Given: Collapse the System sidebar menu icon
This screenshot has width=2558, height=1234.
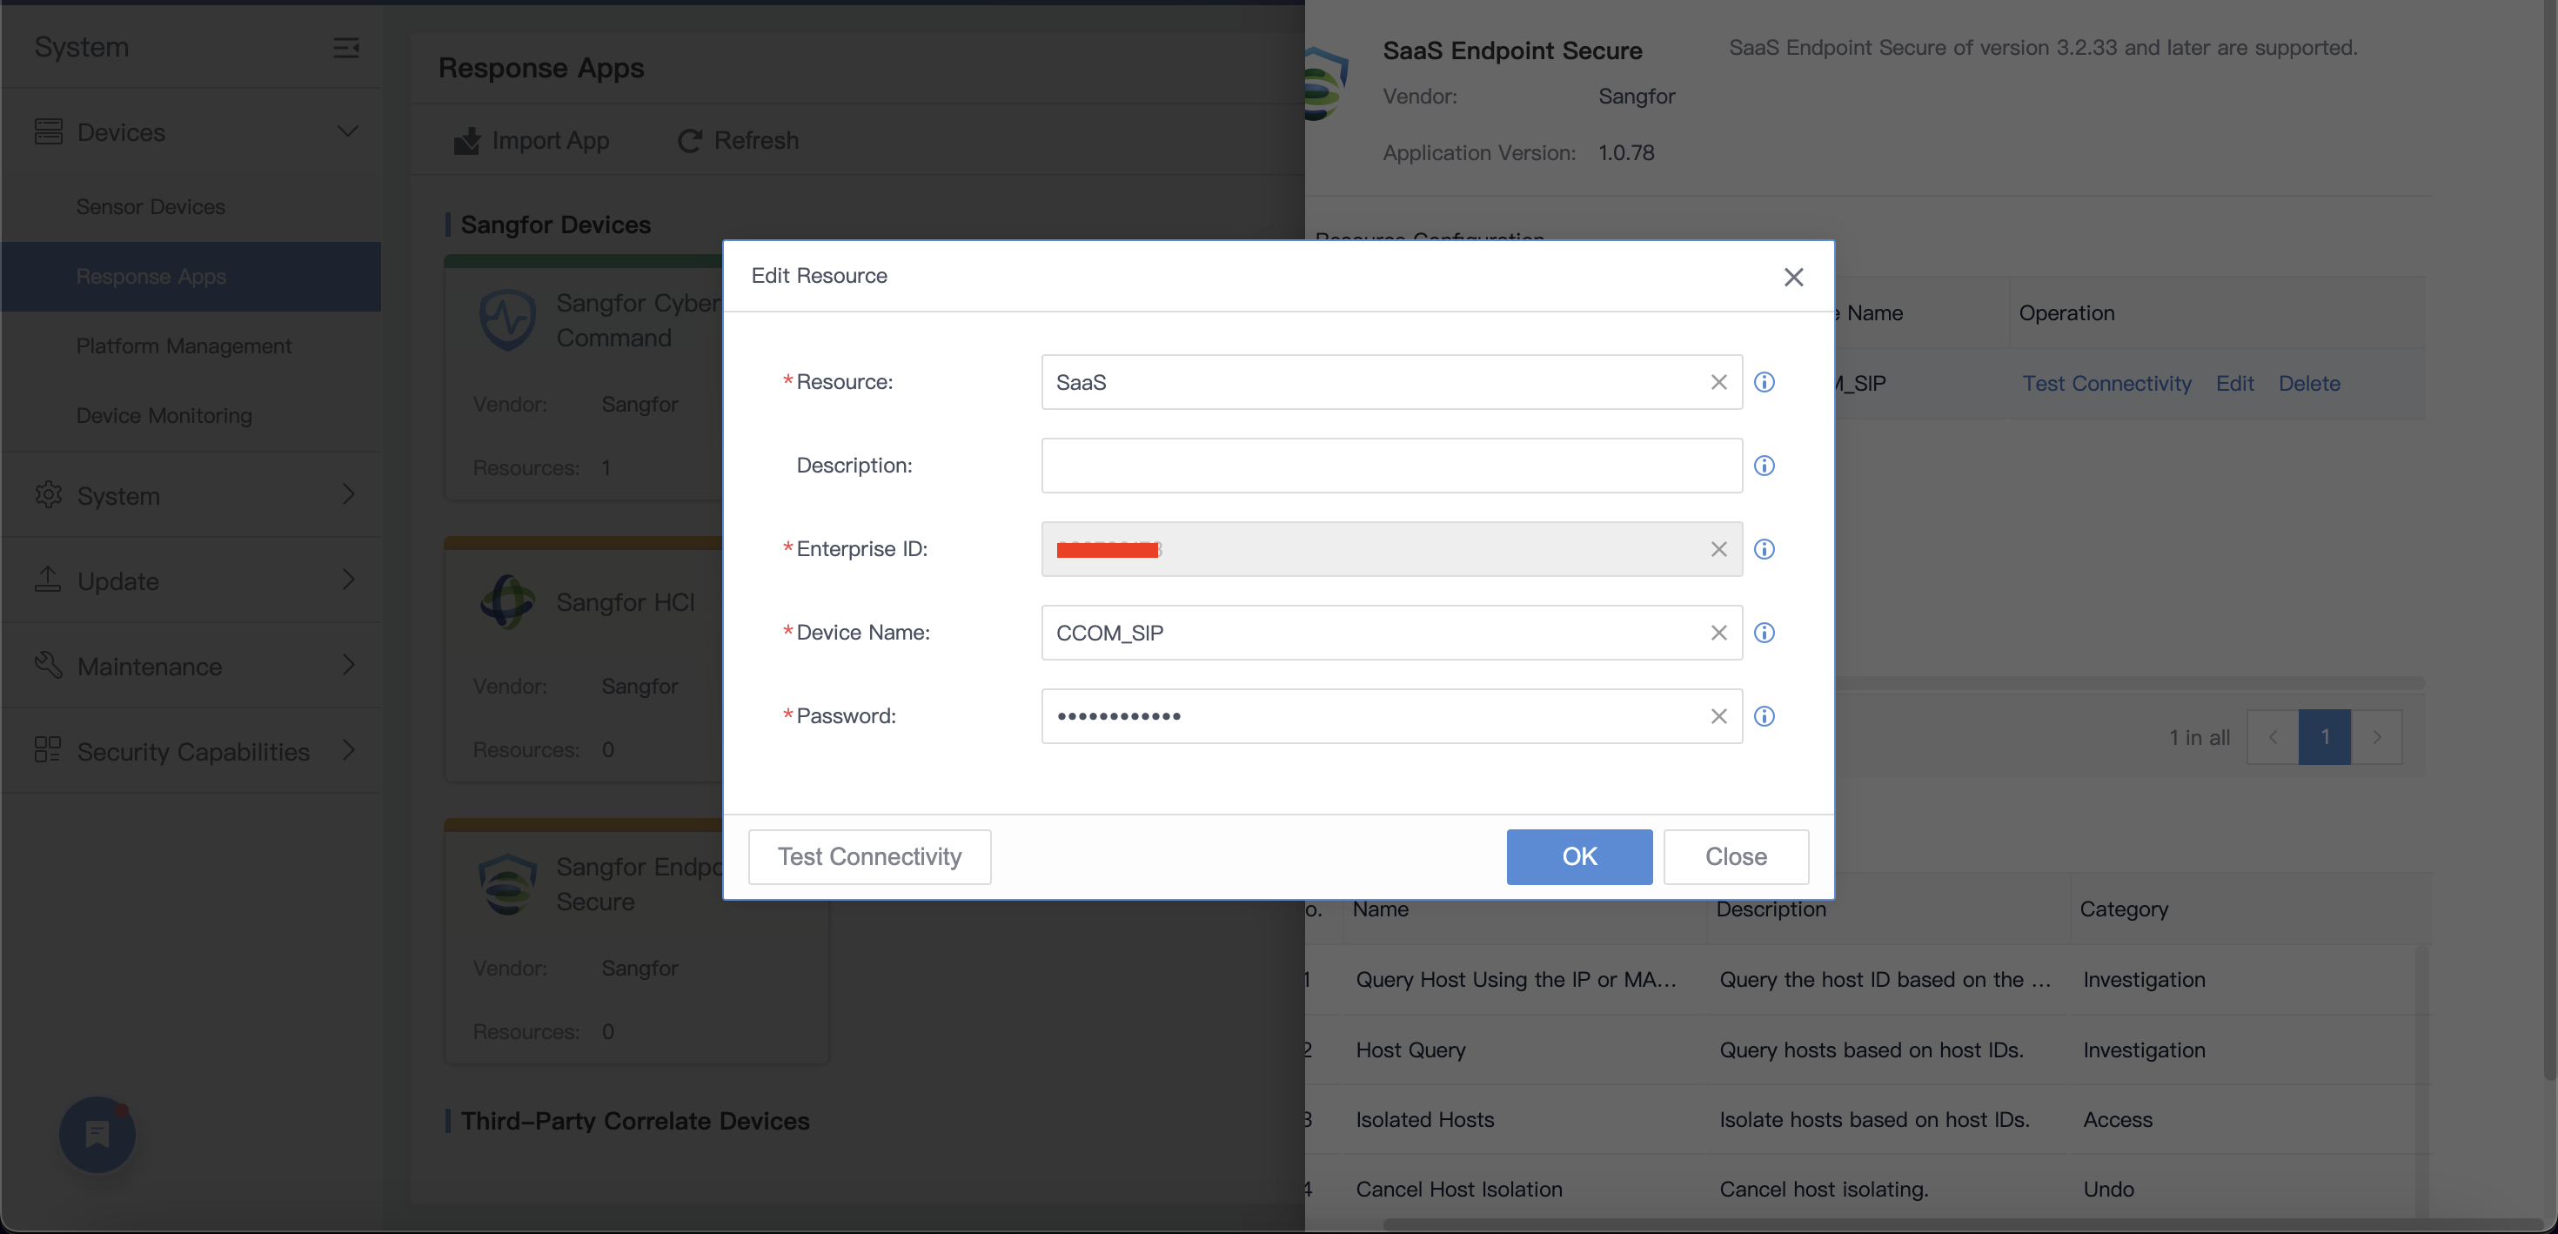Looking at the screenshot, I should [345, 48].
